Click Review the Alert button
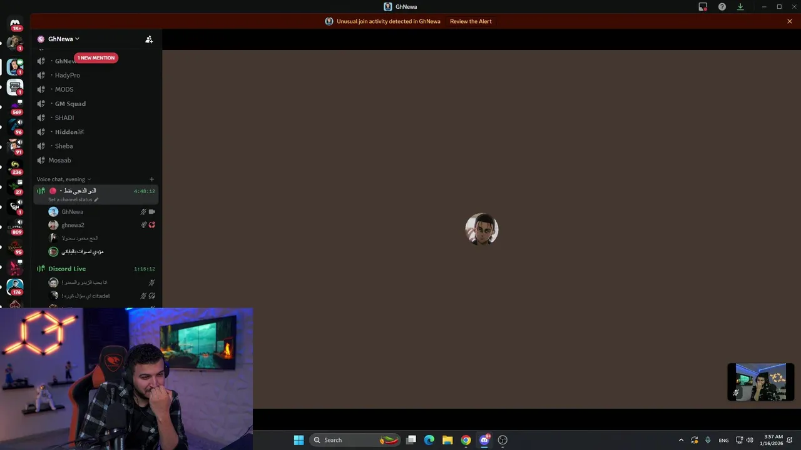Image resolution: width=801 pixels, height=450 pixels. tap(471, 21)
